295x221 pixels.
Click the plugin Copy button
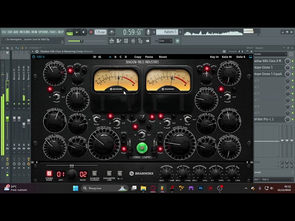(x=138, y=57)
